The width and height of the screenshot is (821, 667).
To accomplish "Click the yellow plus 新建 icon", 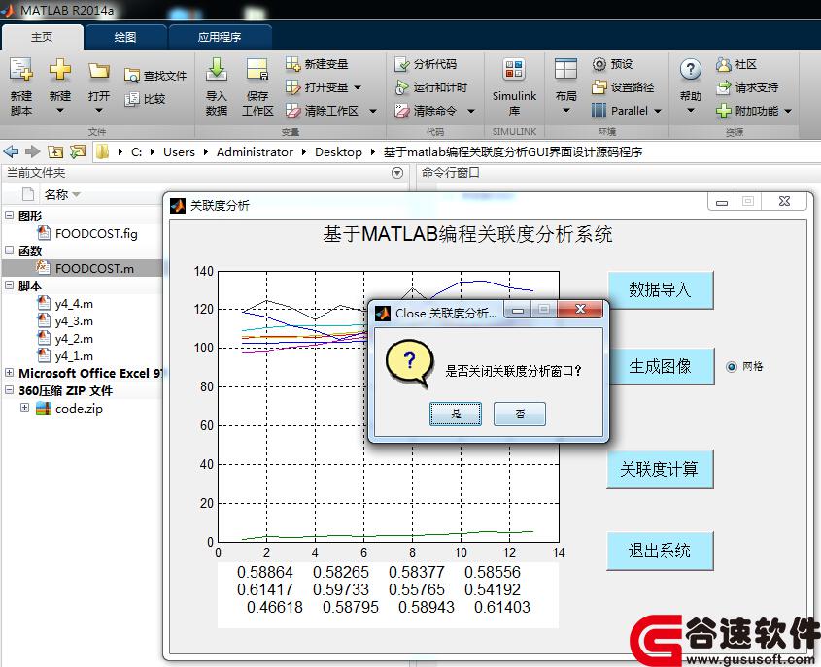I will coord(59,70).
